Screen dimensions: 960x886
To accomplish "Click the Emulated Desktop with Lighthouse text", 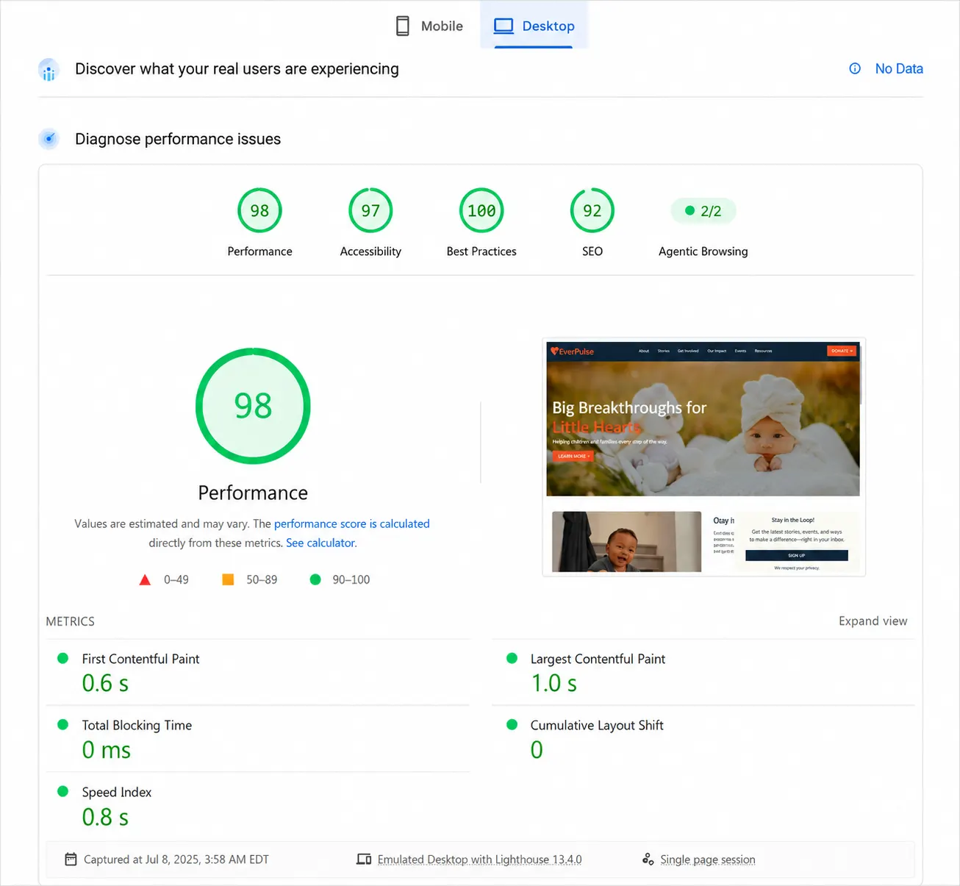I will coord(479,860).
